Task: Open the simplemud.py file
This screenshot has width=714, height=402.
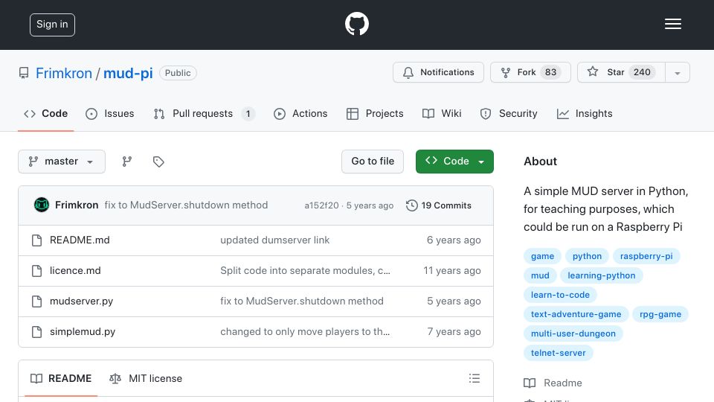Action: 83,332
